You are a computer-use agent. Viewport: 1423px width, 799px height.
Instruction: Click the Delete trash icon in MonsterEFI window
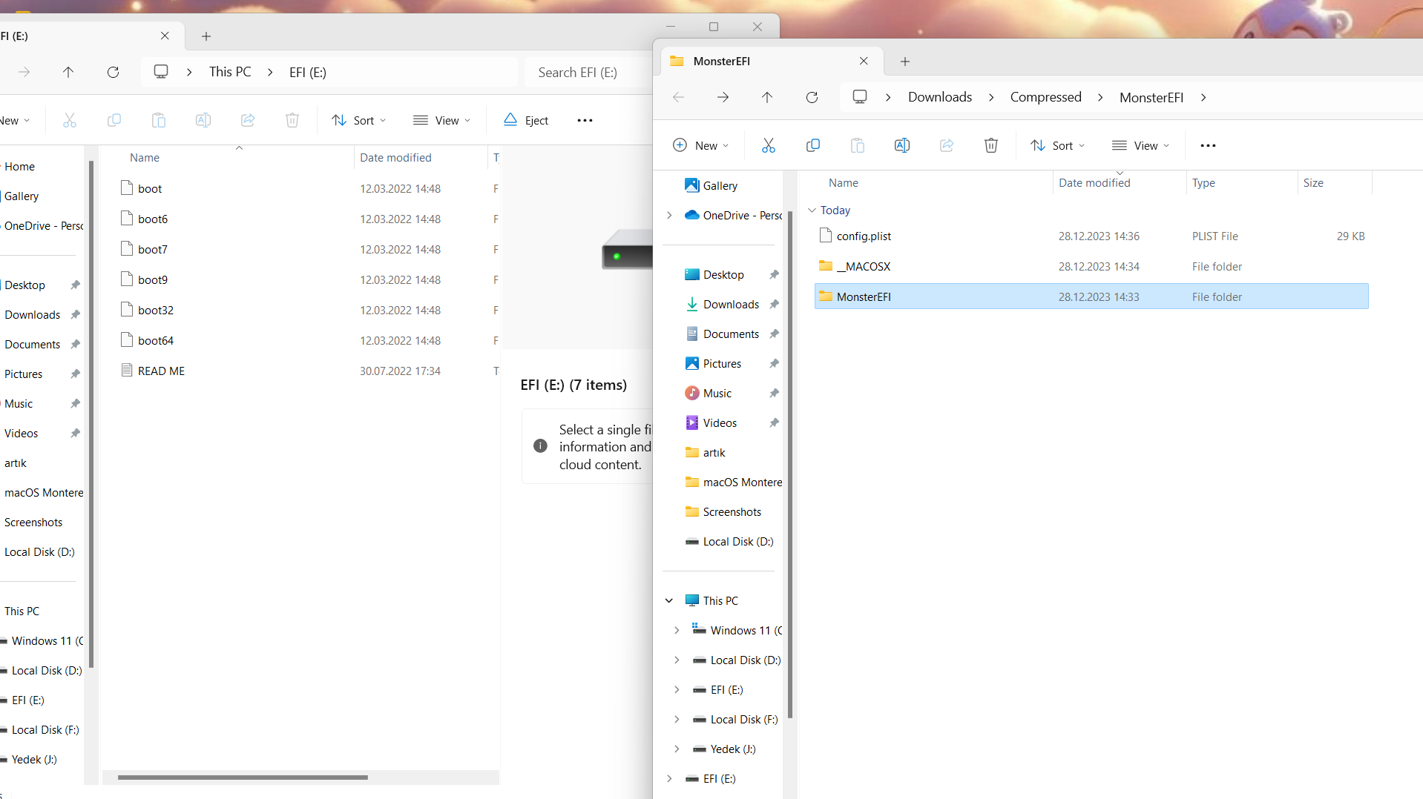tap(990, 145)
